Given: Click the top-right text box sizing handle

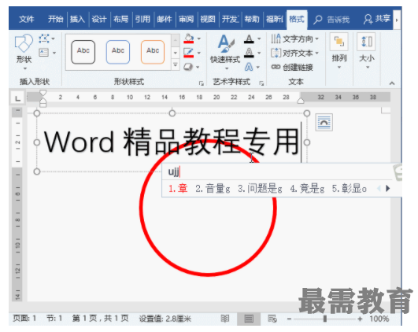Looking at the screenshot, I should click(307, 113).
